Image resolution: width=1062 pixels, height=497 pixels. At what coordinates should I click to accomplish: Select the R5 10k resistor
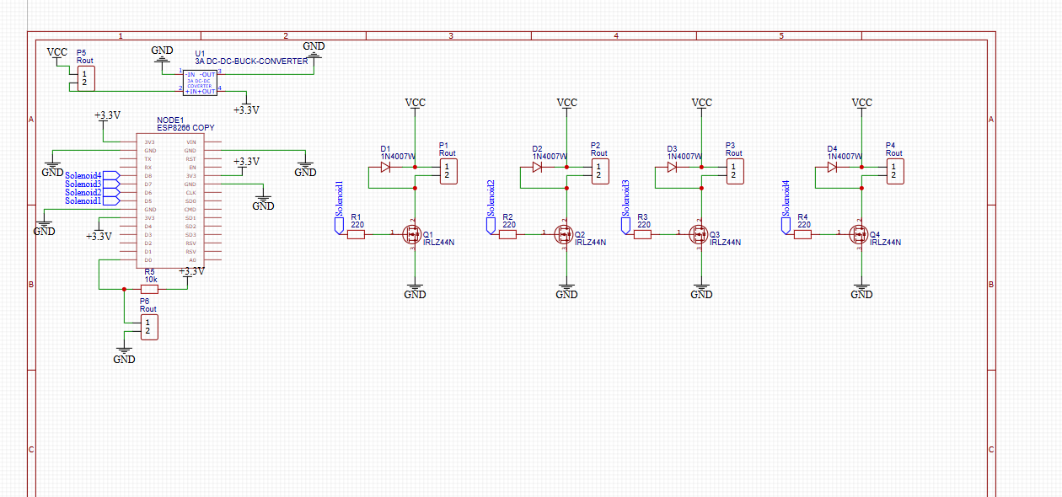149,289
